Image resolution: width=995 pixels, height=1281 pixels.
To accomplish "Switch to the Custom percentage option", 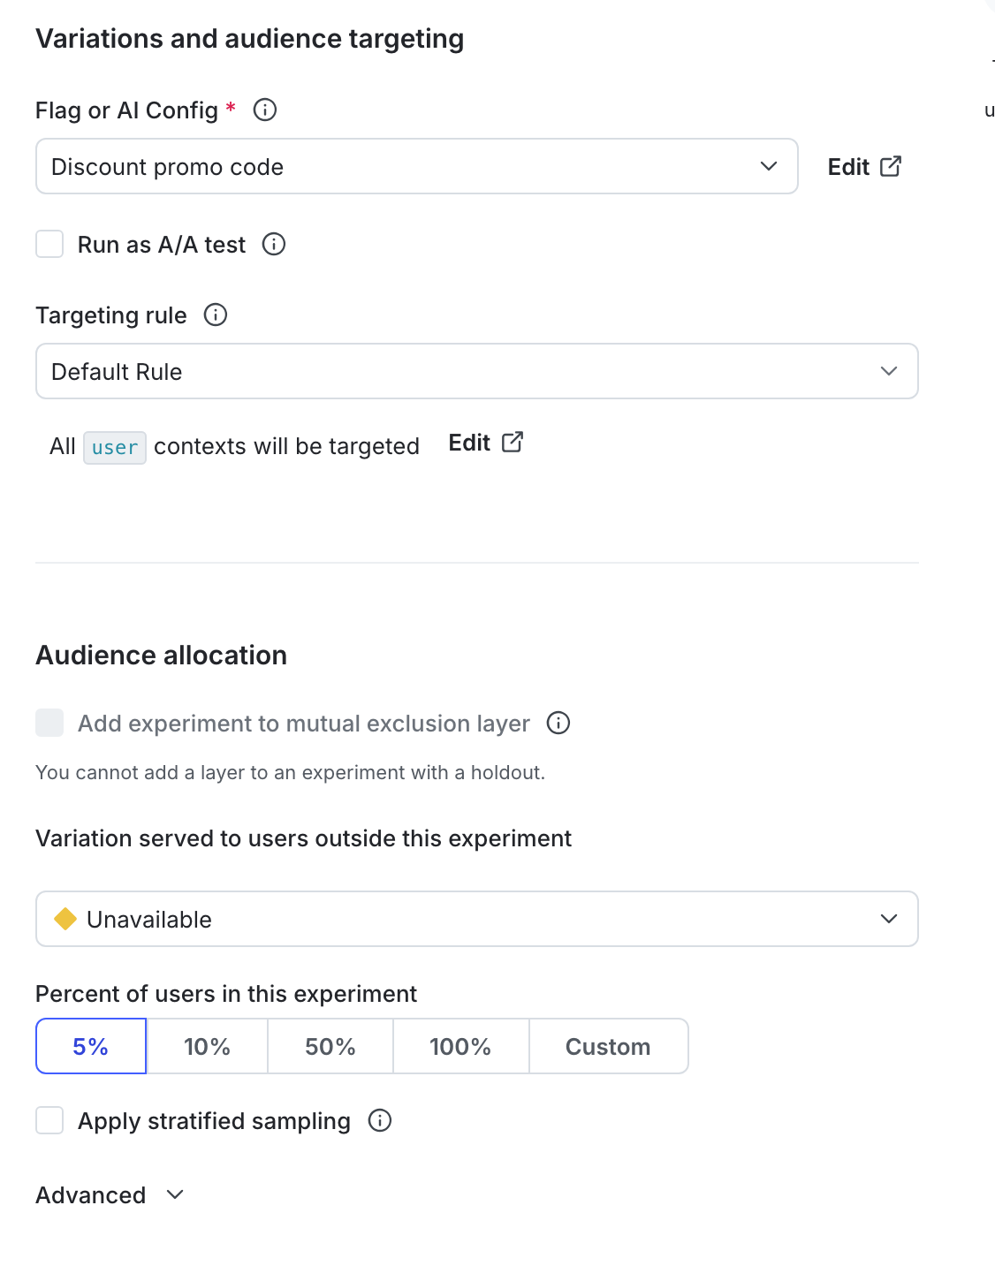I will pos(607,1046).
